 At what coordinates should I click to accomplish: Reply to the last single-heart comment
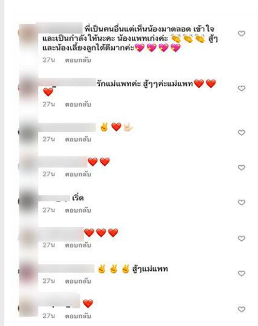click(78, 316)
